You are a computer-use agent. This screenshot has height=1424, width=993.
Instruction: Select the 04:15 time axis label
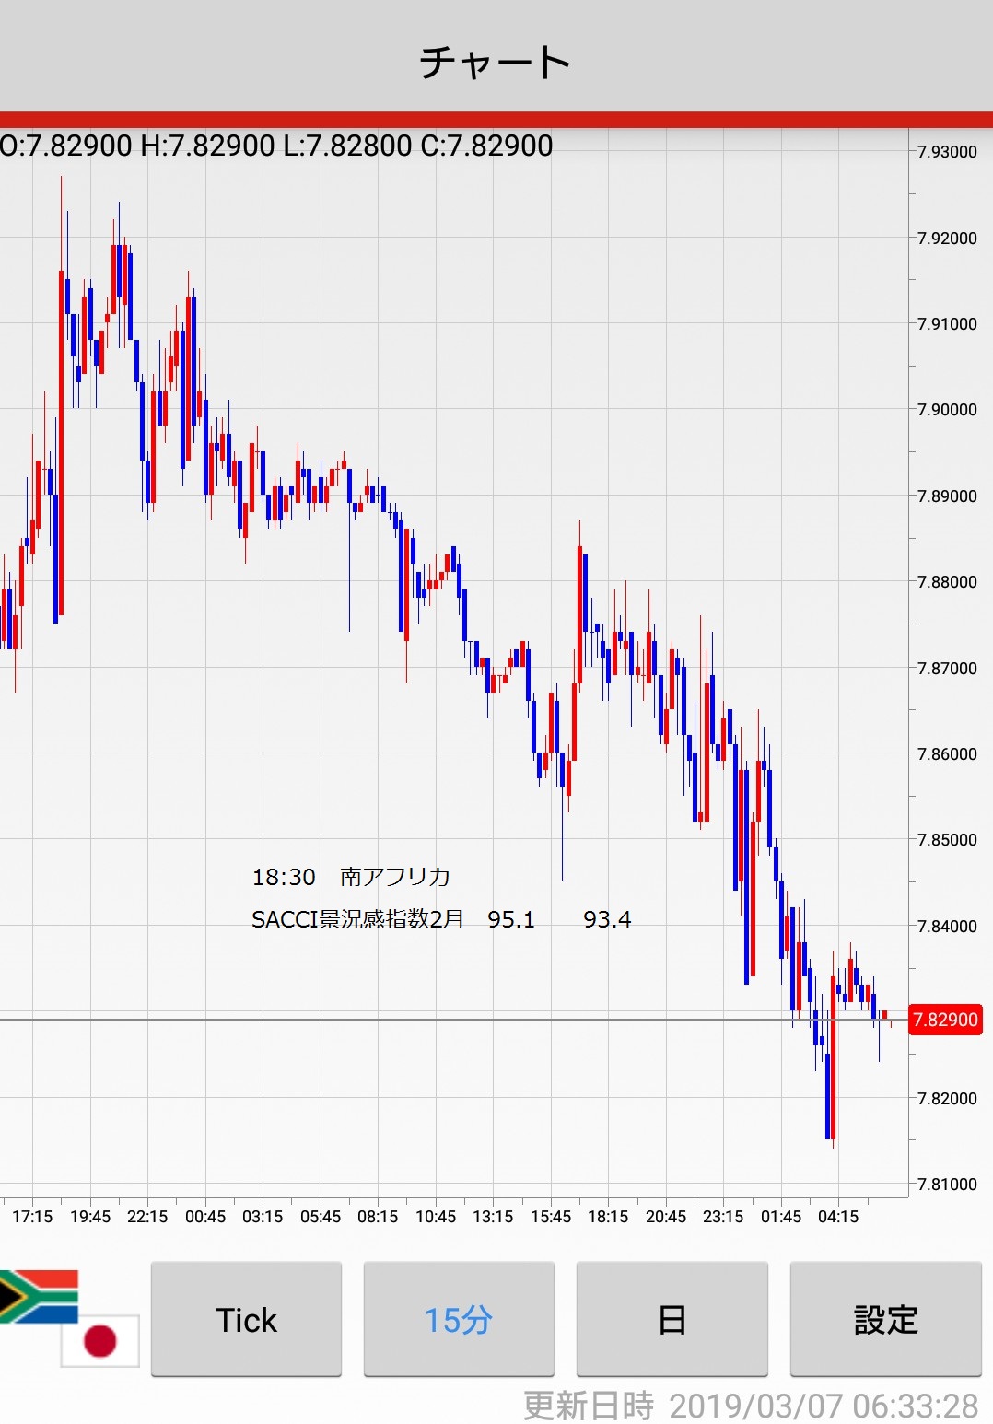point(838,1217)
